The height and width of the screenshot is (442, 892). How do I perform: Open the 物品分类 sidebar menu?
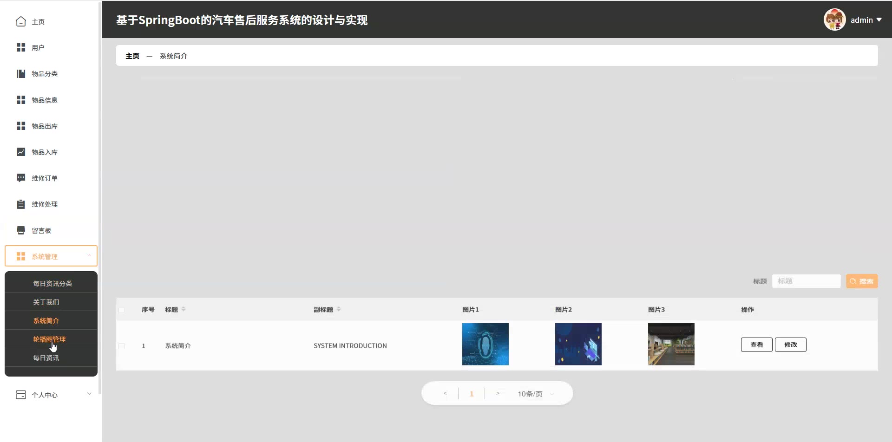(x=45, y=74)
